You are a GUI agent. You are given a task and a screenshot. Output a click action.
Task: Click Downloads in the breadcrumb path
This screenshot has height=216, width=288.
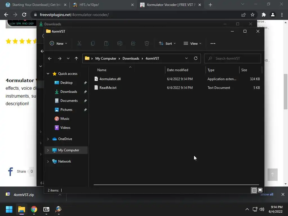[x=131, y=58]
